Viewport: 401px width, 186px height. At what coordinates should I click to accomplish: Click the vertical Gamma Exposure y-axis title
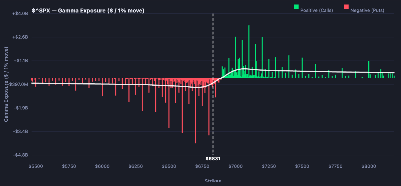click(x=6, y=84)
